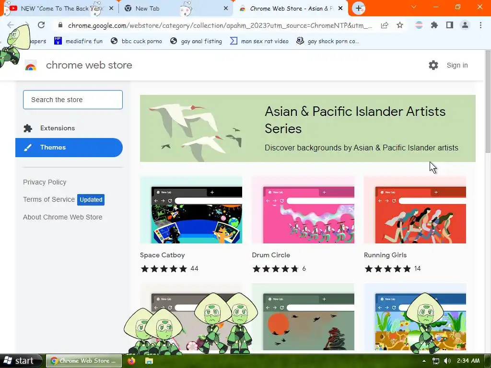Click the striped flag extension icon

pyautogui.click(x=419, y=25)
